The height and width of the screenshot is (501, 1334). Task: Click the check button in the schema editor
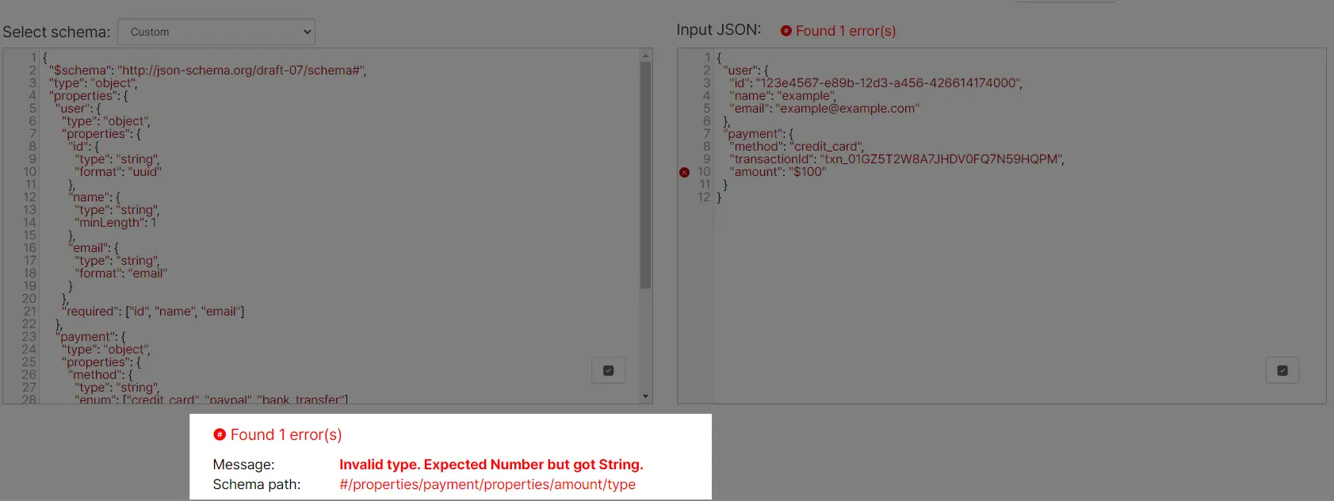coord(608,370)
